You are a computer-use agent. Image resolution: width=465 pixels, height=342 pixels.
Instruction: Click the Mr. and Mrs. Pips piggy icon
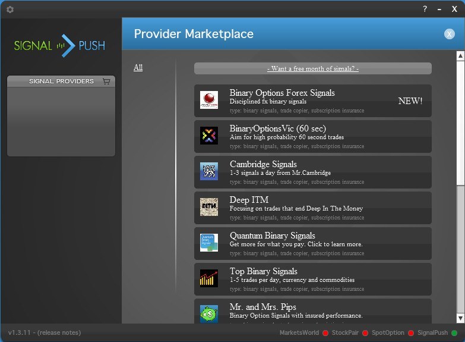pos(209,314)
